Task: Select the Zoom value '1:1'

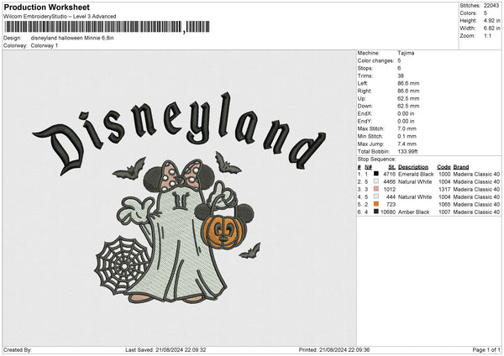Action: pos(487,35)
